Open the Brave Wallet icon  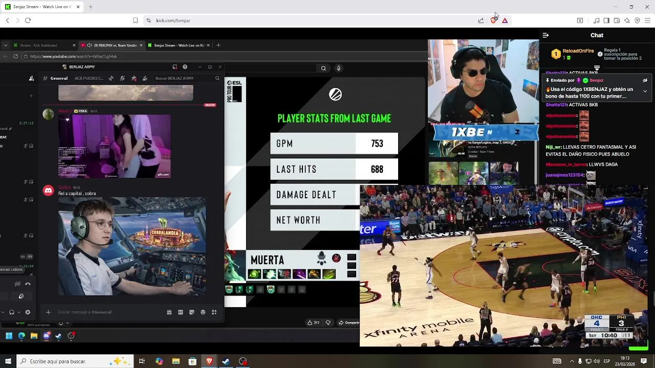click(x=617, y=20)
